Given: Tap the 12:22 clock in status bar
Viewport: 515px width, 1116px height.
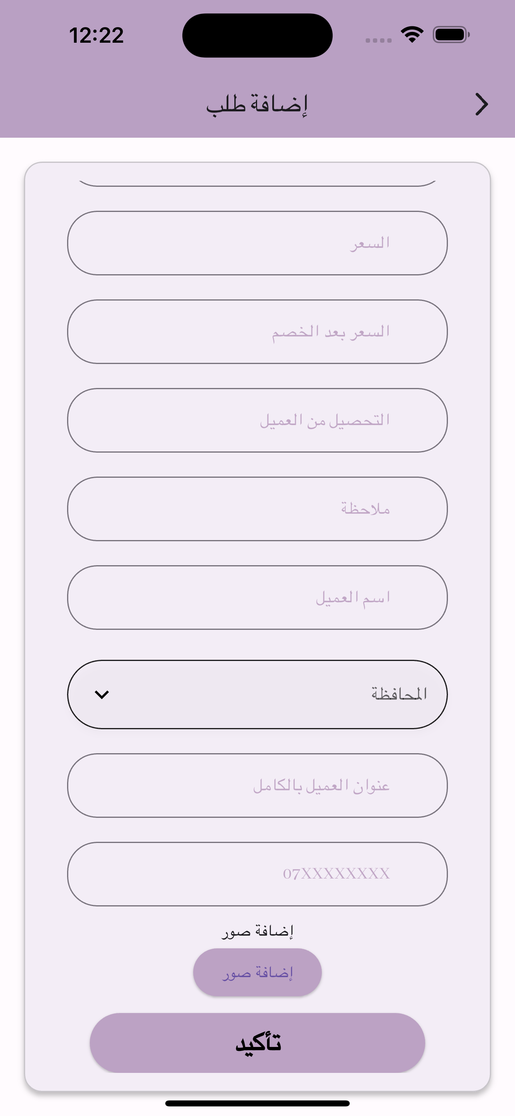Looking at the screenshot, I should coord(96,35).
